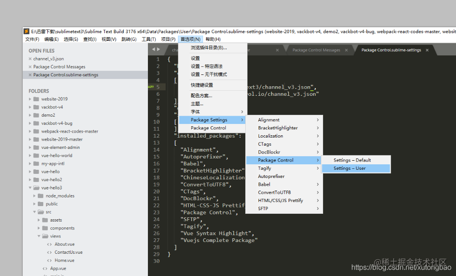Select Autoprefixer in Package Settings

[284, 177]
